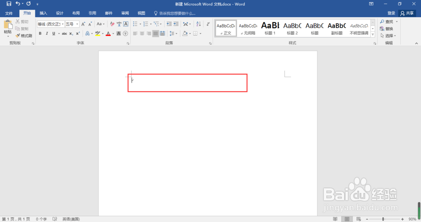Screen dimensions: 421x222
Task: Decrease font size with the A-down icon
Action: pyautogui.click(x=90, y=24)
